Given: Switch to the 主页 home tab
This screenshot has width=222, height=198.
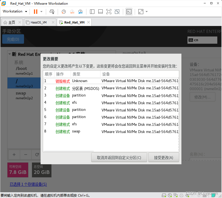Looking at the screenshot, I should [x=11, y=22].
